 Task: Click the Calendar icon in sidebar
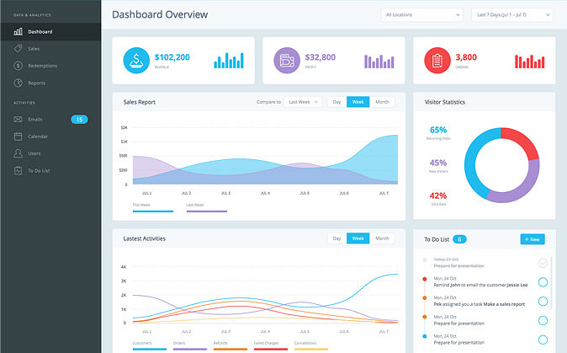click(18, 136)
